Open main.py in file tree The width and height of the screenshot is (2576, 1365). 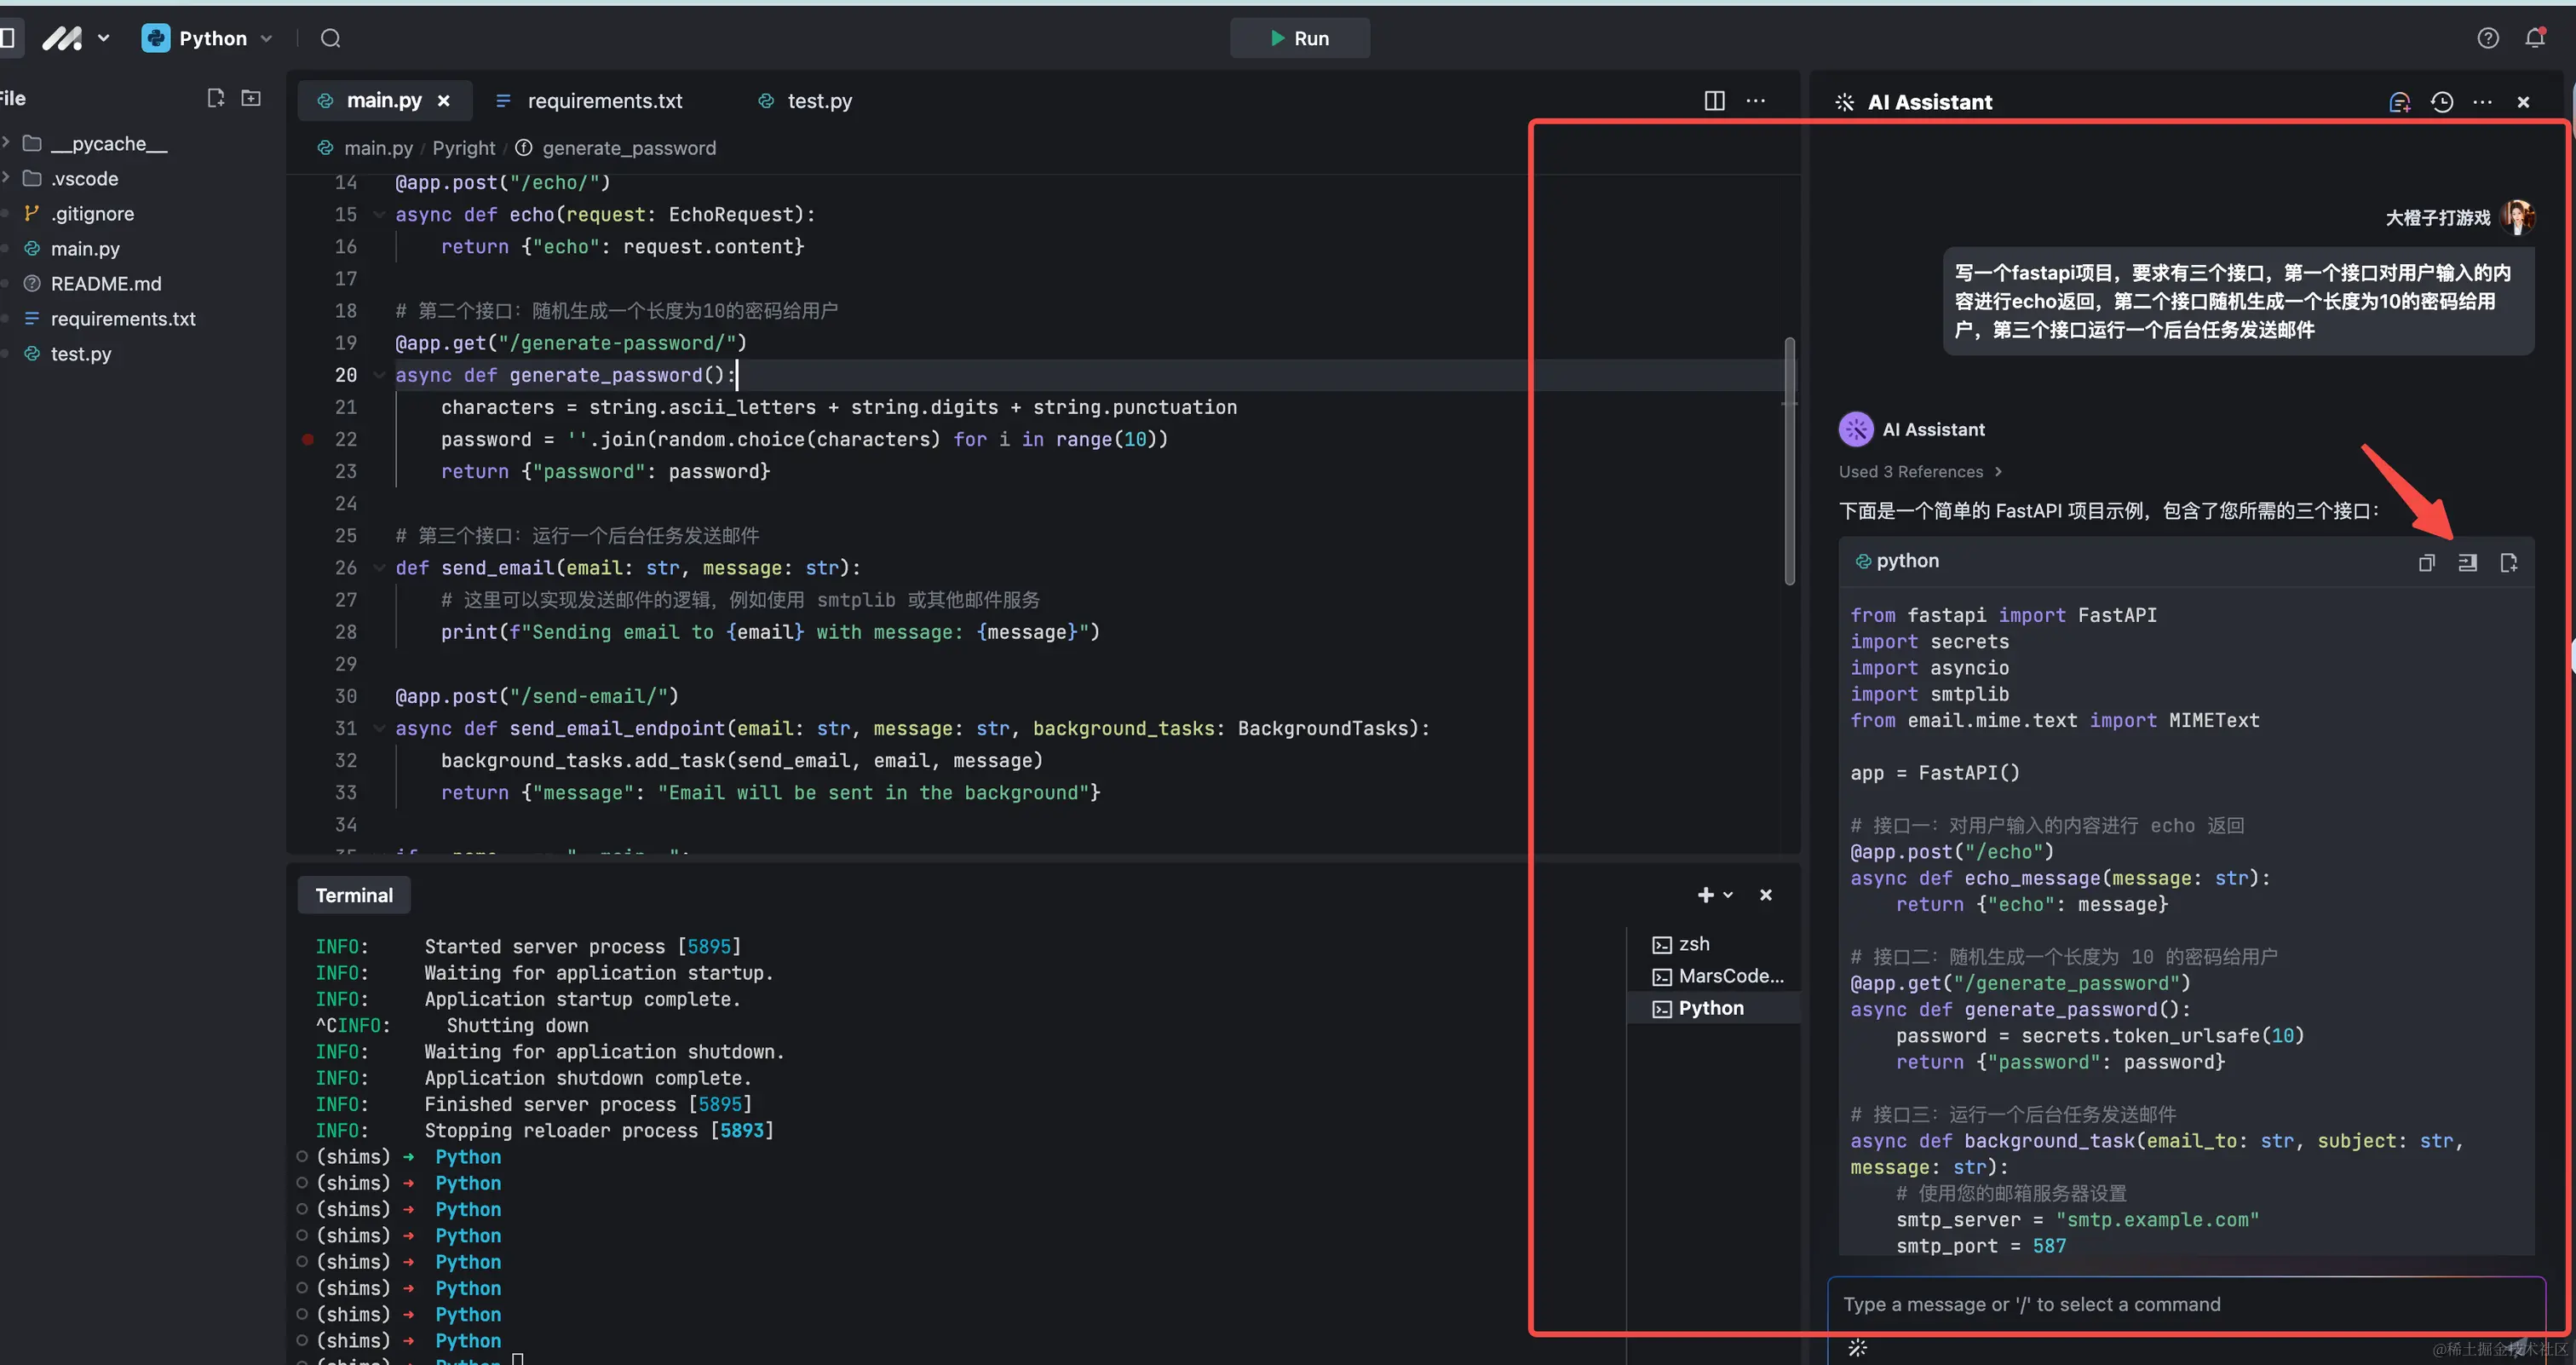click(85, 249)
